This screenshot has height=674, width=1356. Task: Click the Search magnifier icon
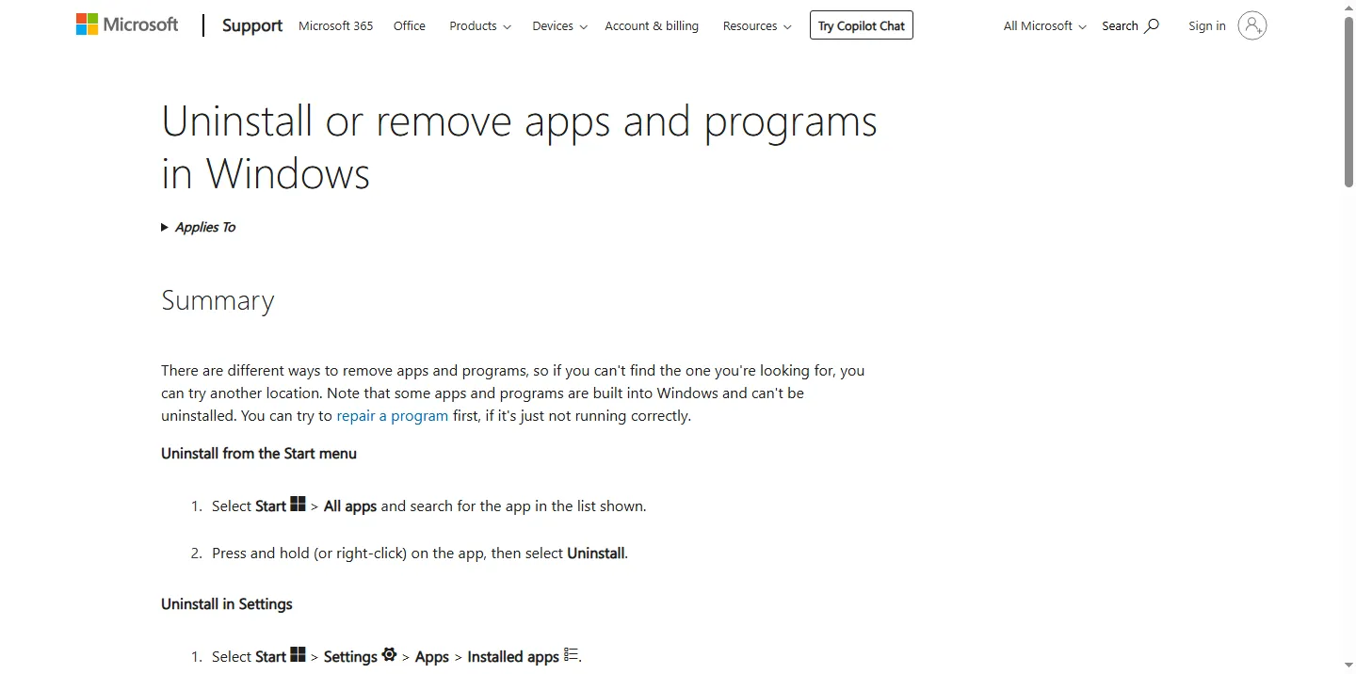tap(1152, 25)
